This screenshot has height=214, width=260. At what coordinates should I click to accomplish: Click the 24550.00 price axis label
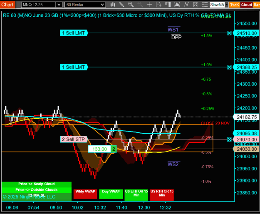(x=247, y=24)
